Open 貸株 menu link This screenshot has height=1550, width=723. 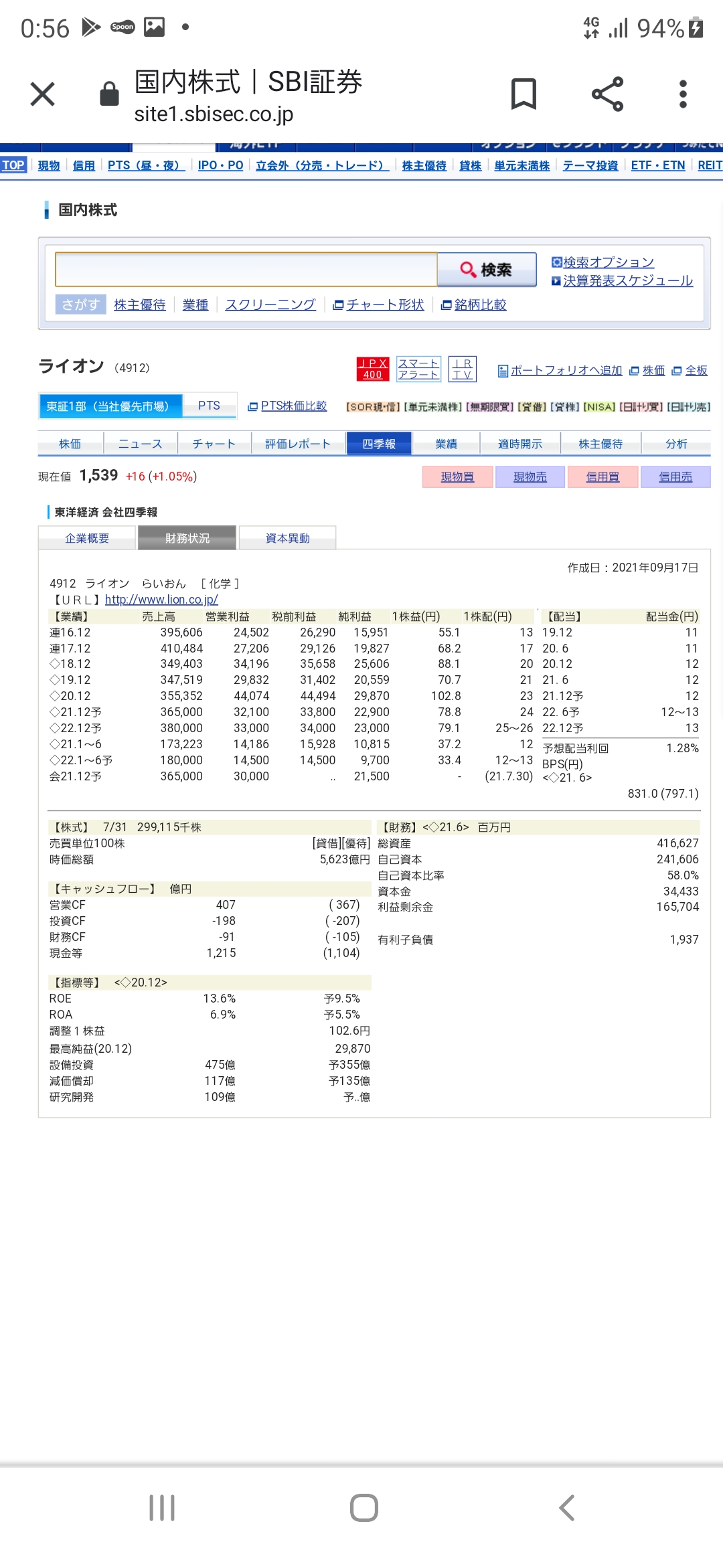471,165
